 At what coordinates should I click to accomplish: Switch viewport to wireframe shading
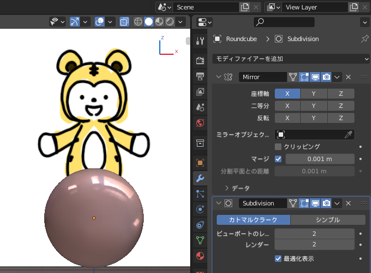click(x=138, y=22)
